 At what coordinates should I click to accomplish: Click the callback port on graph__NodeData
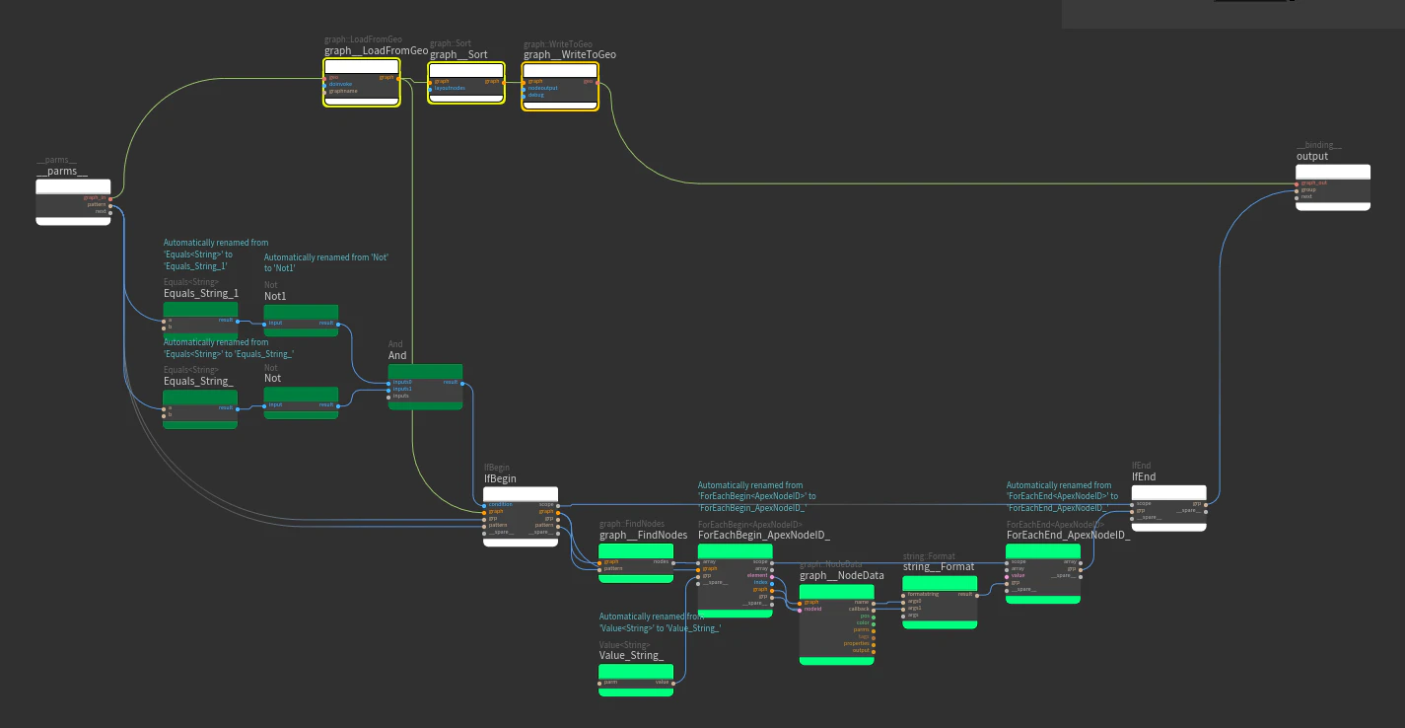(874, 609)
